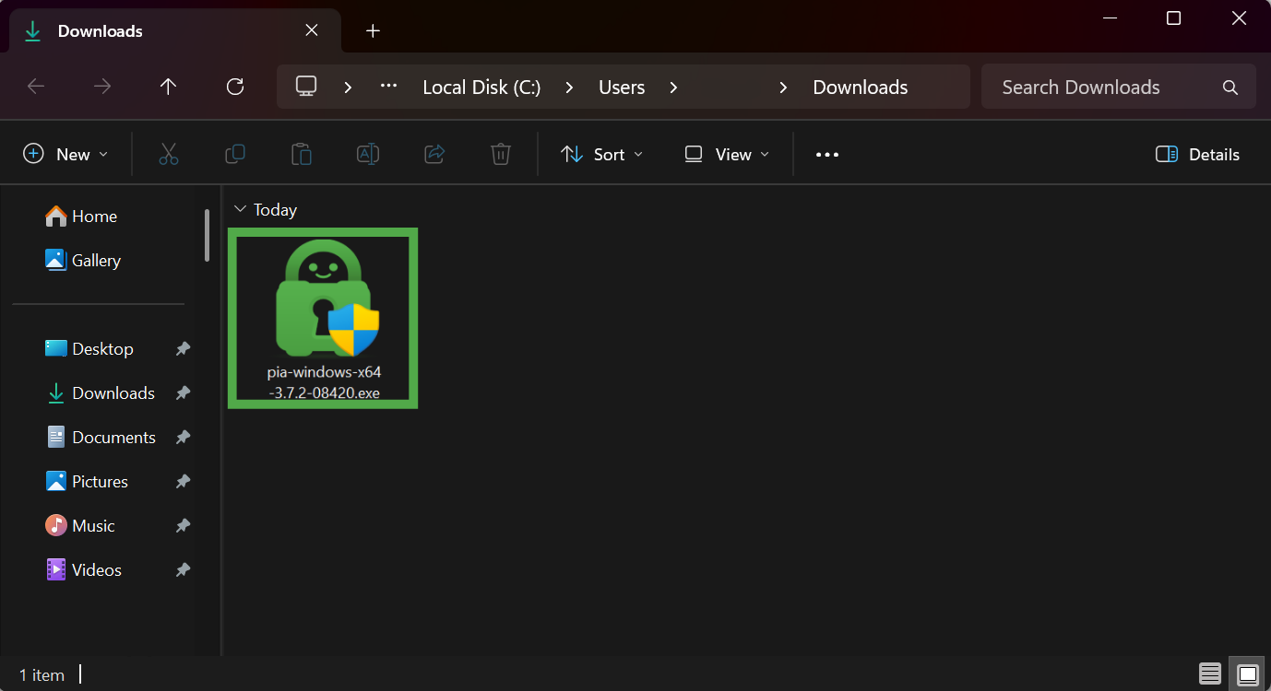
Task: Expand chevron before Downloads breadcrumb
Action: [783, 88]
